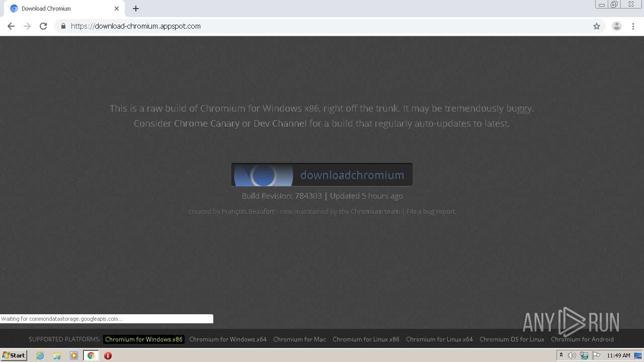Switch to Chromium for Android

click(x=582, y=339)
